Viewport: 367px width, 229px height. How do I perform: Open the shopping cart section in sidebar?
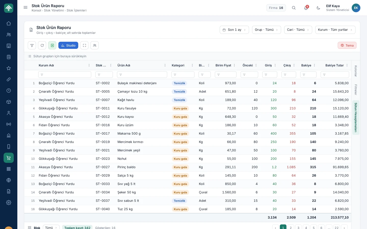(x=9, y=158)
